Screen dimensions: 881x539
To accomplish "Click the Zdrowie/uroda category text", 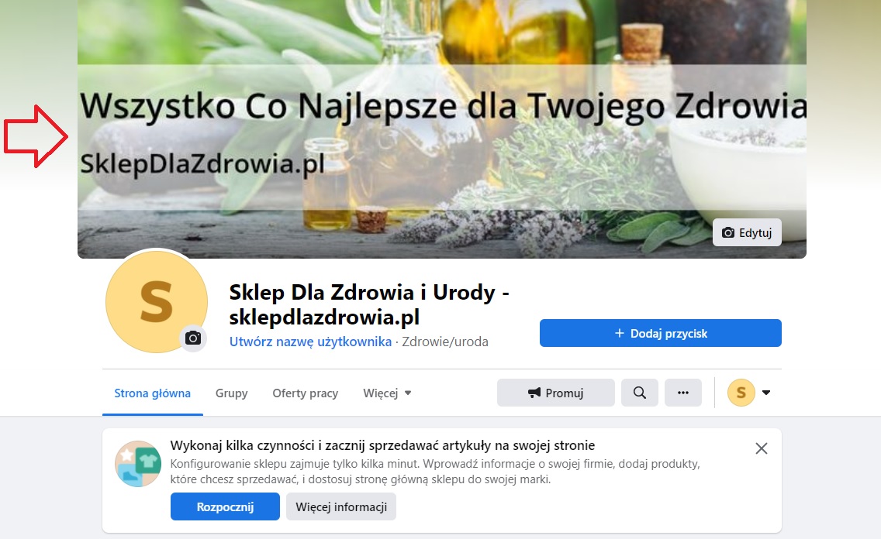I will click(445, 342).
